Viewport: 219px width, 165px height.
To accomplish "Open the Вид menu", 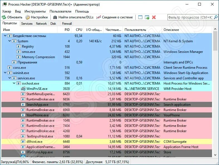I will pos(18,11).
